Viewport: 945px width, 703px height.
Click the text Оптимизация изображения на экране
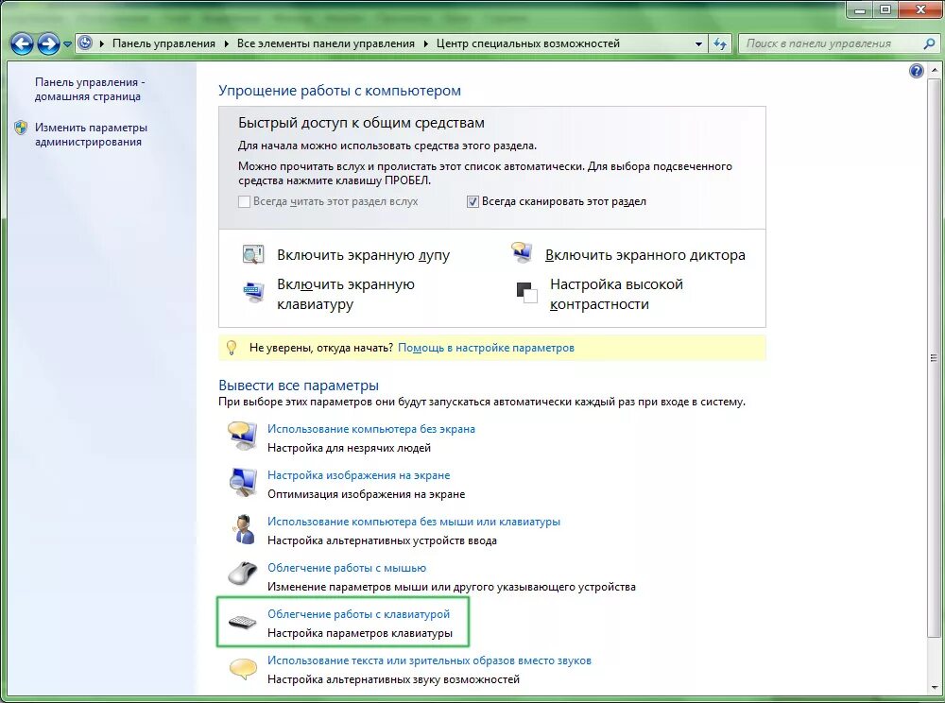click(367, 494)
